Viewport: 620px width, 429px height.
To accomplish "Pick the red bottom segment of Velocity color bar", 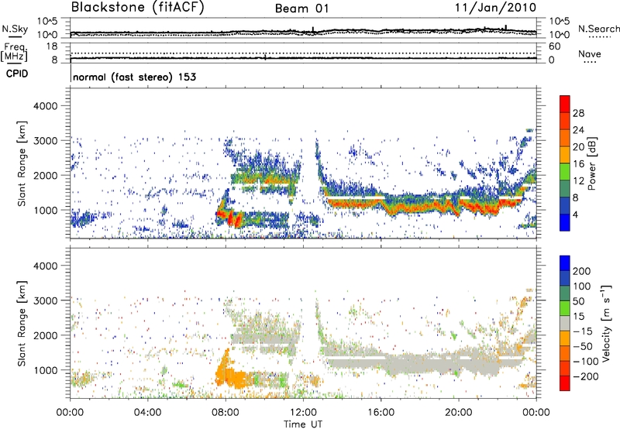I will [565, 383].
